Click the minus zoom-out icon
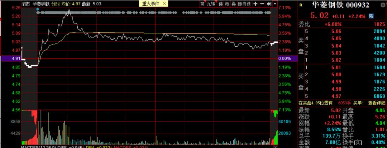 point(262,4)
